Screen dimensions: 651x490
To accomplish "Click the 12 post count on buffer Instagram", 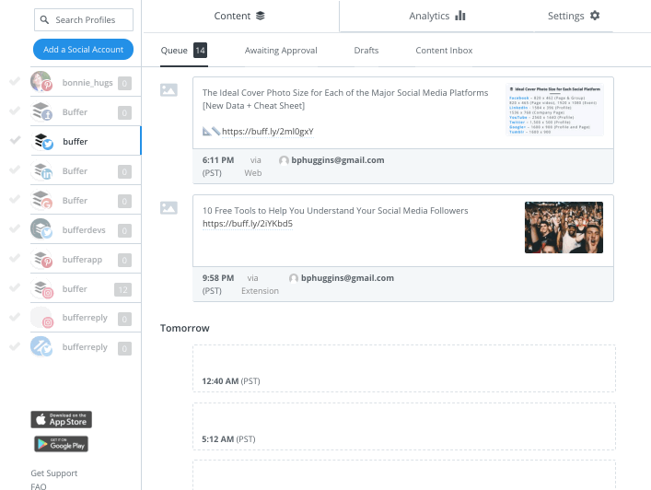I will (122, 289).
